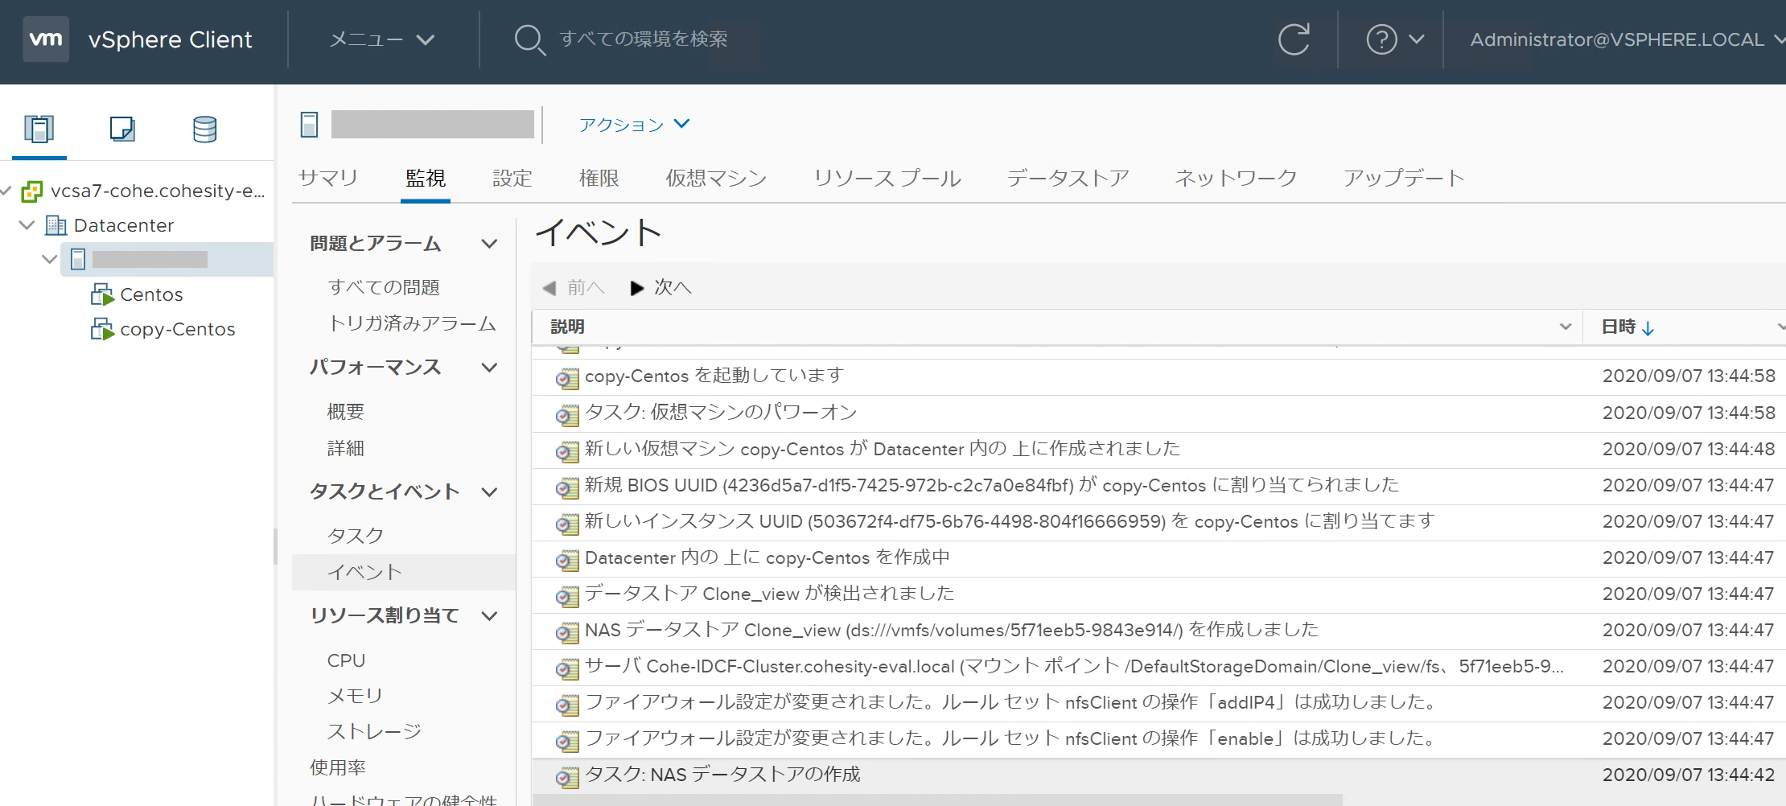Open 使用率 in the sidebar
The width and height of the screenshot is (1786, 806).
pos(338,767)
